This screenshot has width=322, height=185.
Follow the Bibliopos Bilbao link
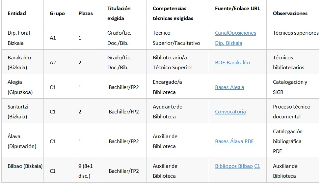234,166
